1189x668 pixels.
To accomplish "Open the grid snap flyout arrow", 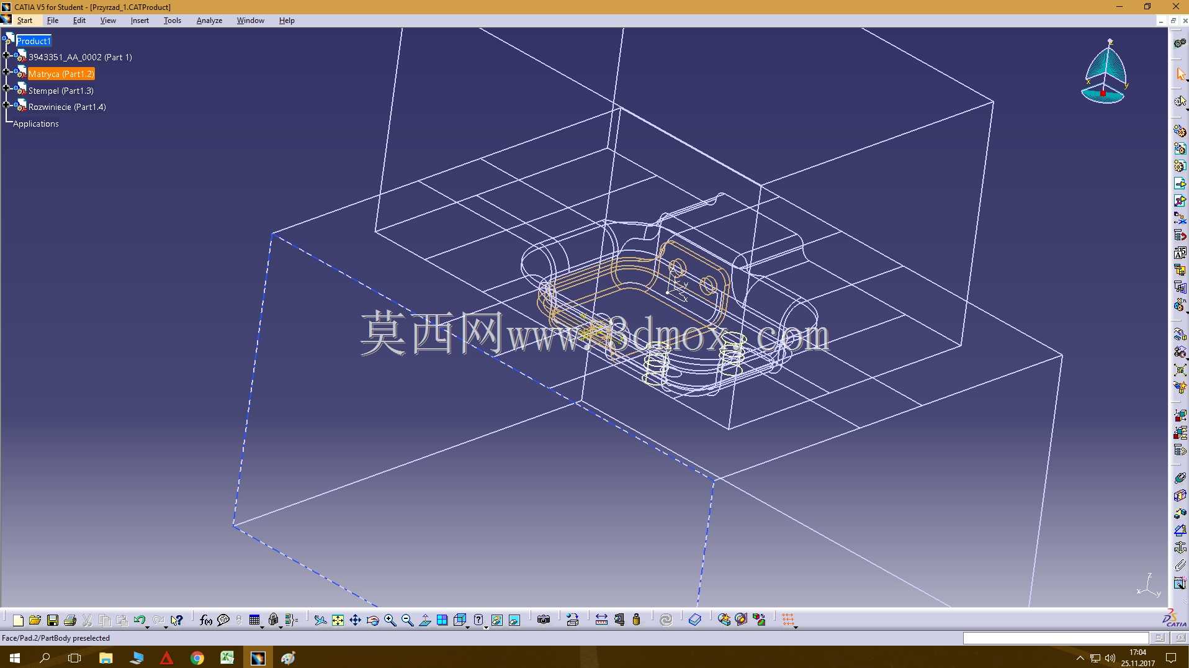I will pos(796,627).
